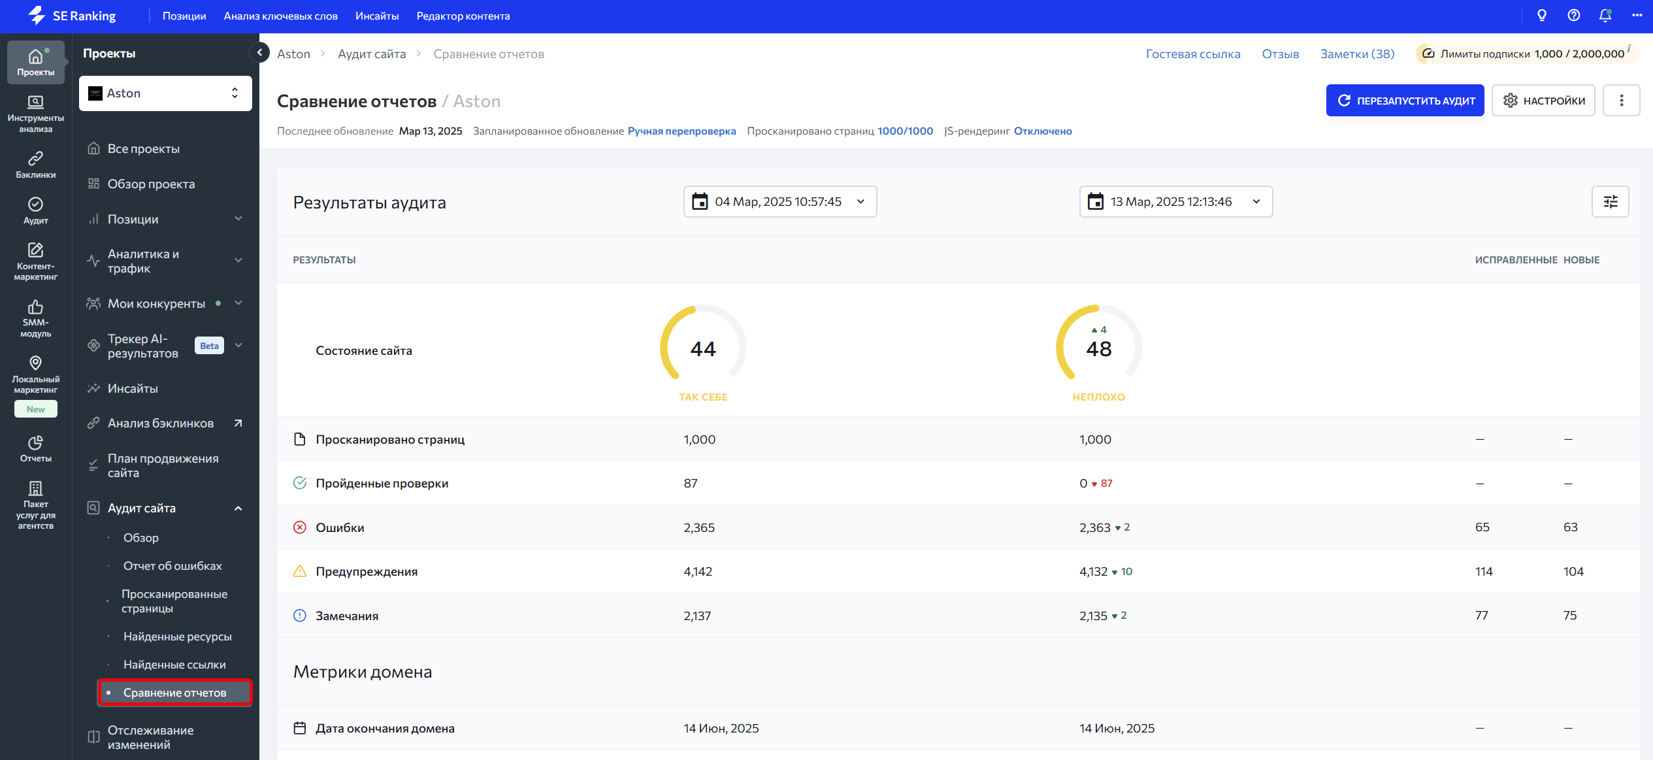
Task: Click the Отключено JS-rendering link
Action: (x=1043, y=131)
